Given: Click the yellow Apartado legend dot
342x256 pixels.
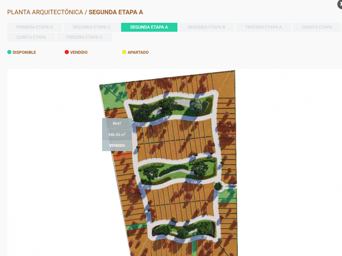Looking at the screenshot, I should [124, 52].
